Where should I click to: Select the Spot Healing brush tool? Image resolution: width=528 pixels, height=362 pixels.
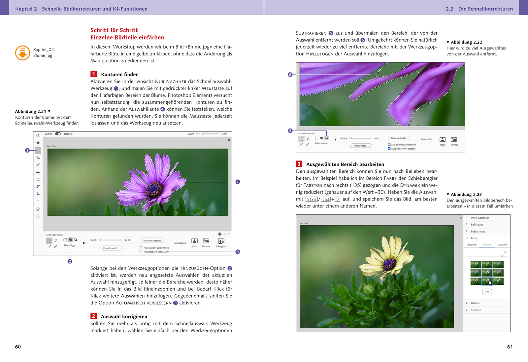(x=38, y=187)
